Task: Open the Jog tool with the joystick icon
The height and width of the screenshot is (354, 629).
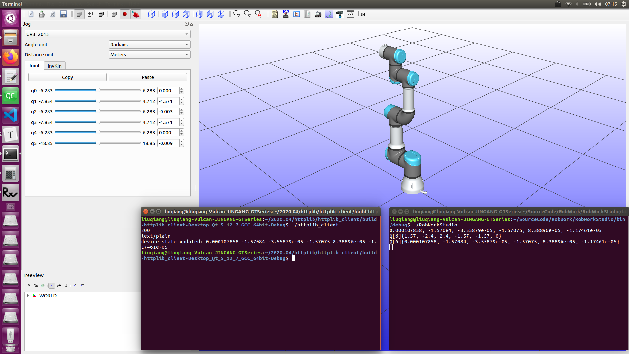Action: 286,14
